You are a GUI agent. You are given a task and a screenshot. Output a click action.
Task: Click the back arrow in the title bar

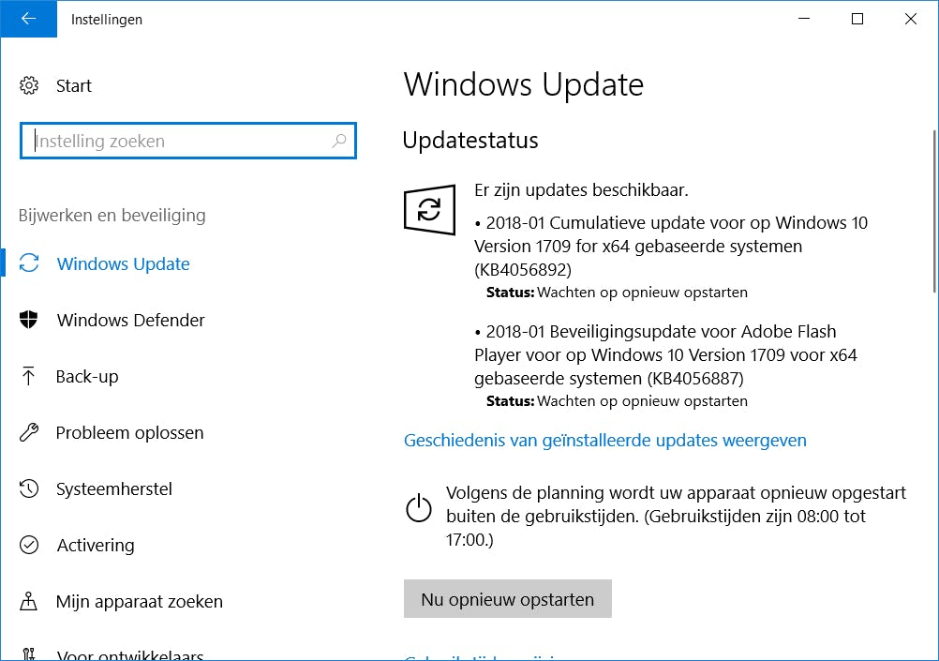click(27, 19)
